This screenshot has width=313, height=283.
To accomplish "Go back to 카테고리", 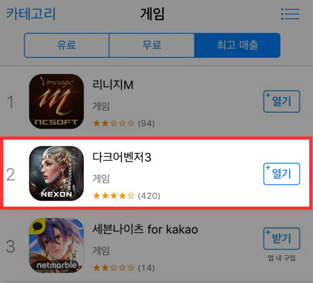I will click(x=31, y=14).
